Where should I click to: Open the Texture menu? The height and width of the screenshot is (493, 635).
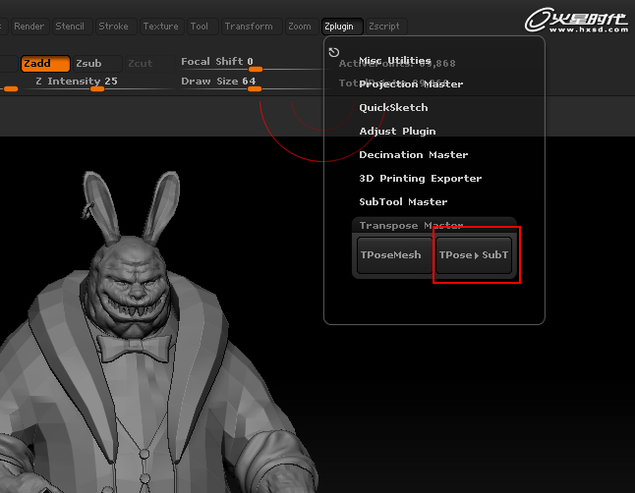(161, 27)
